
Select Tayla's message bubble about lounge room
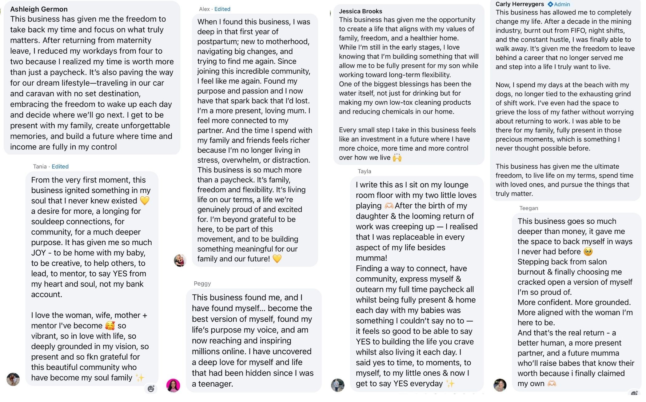(417, 284)
